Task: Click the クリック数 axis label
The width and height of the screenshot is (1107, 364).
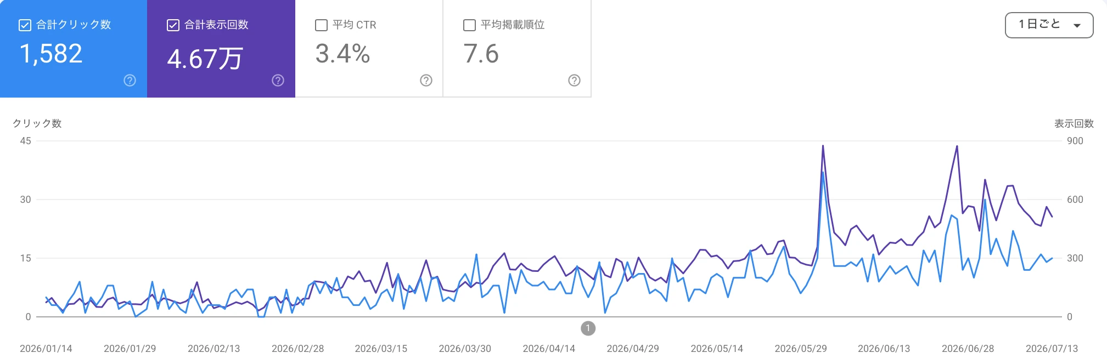Action: coord(37,124)
